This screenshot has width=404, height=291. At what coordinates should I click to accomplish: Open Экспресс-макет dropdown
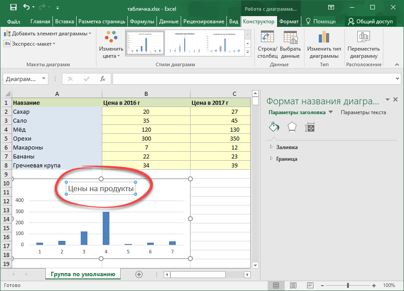pyautogui.click(x=30, y=43)
